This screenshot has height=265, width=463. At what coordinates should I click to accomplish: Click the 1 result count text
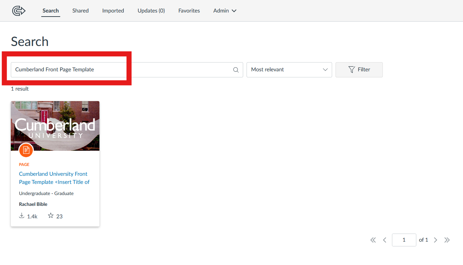click(20, 89)
